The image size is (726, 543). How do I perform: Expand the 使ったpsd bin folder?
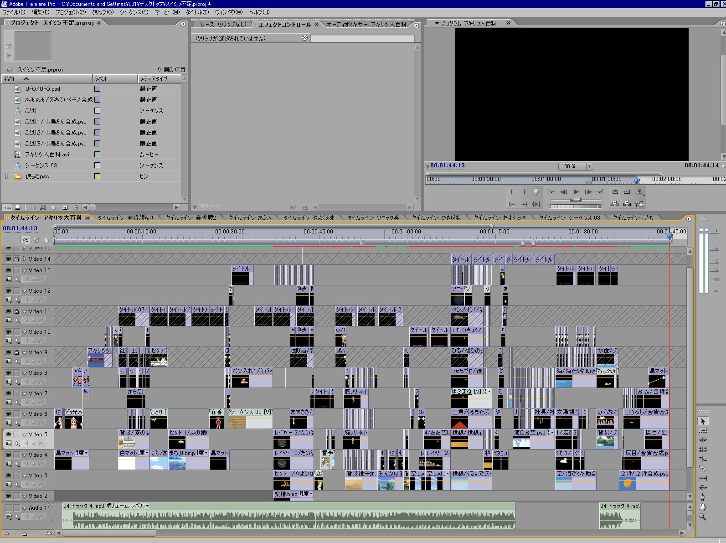tap(6, 176)
